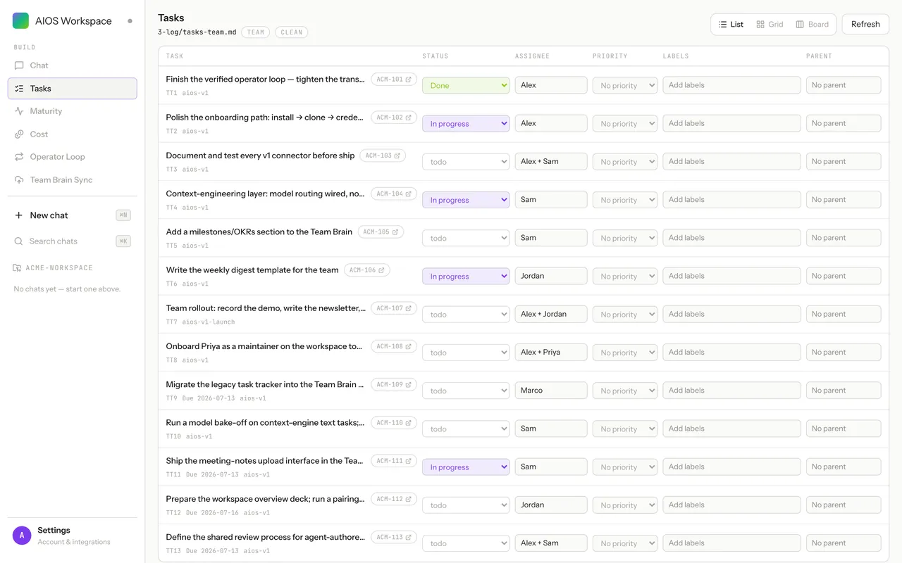Viewport: 902px width, 563px height.
Task: Open priority dropdown for ACM-109
Action: coord(625,391)
